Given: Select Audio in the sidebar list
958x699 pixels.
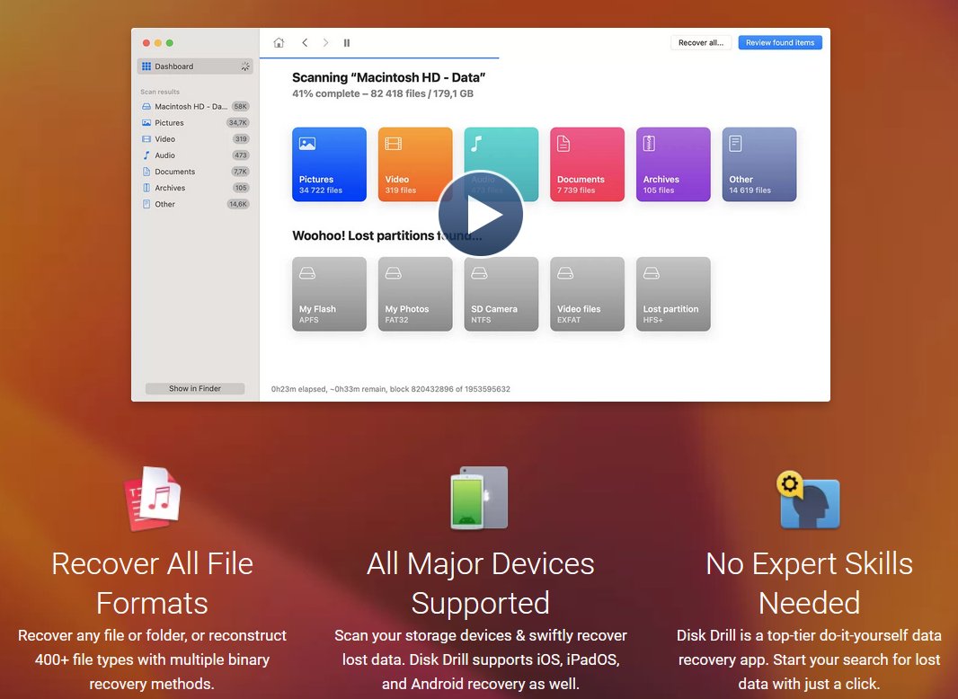Looking at the screenshot, I should tap(195, 155).
